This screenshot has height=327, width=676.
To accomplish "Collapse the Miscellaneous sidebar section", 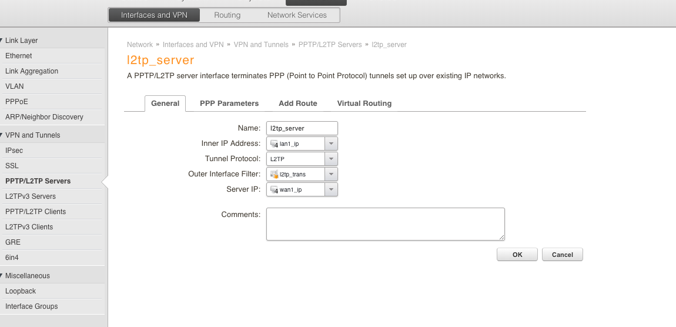I will point(2,276).
